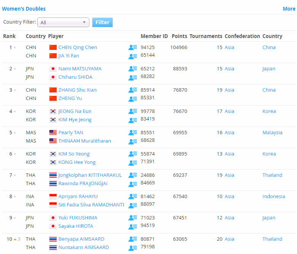Open profile icon next to ZHENG Yu

click(132, 99)
